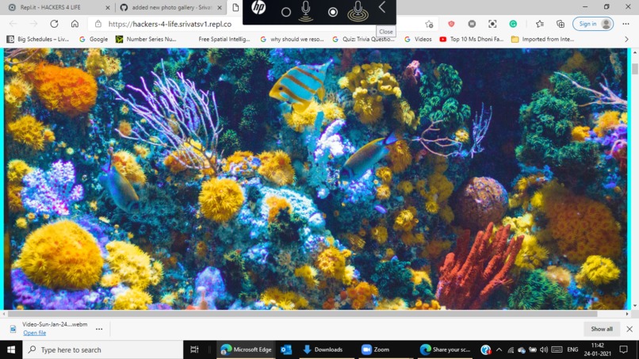Open Outlook from the taskbar
Viewport: 639px width, 359px height.
[x=286, y=349]
